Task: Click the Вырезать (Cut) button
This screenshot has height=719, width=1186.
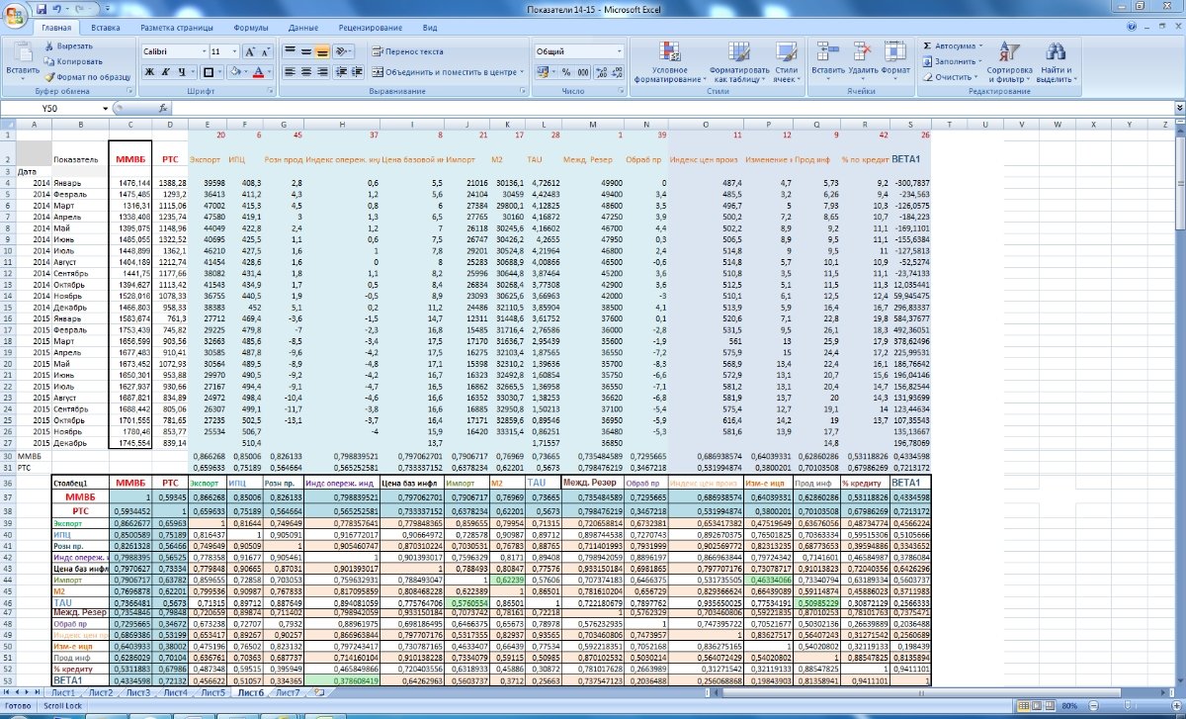Action: [x=68, y=46]
